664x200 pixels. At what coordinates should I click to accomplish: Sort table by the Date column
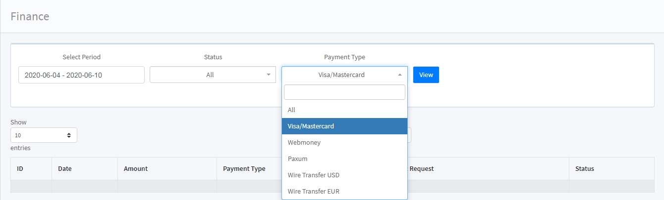coord(85,168)
